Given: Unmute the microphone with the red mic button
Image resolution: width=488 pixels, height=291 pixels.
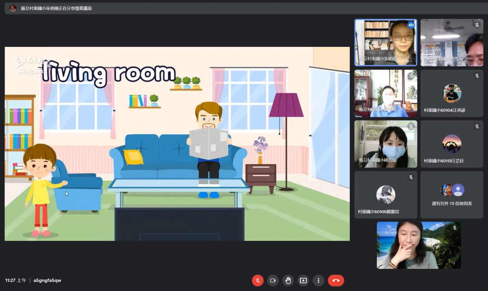Looking at the screenshot, I should [x=258, y=281].
